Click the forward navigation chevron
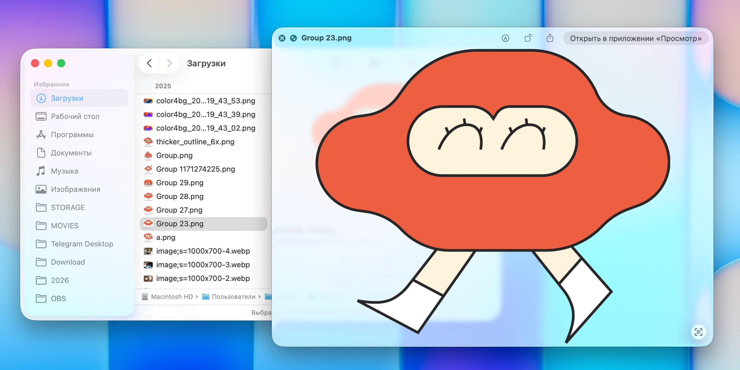 (x=169, y=63)
